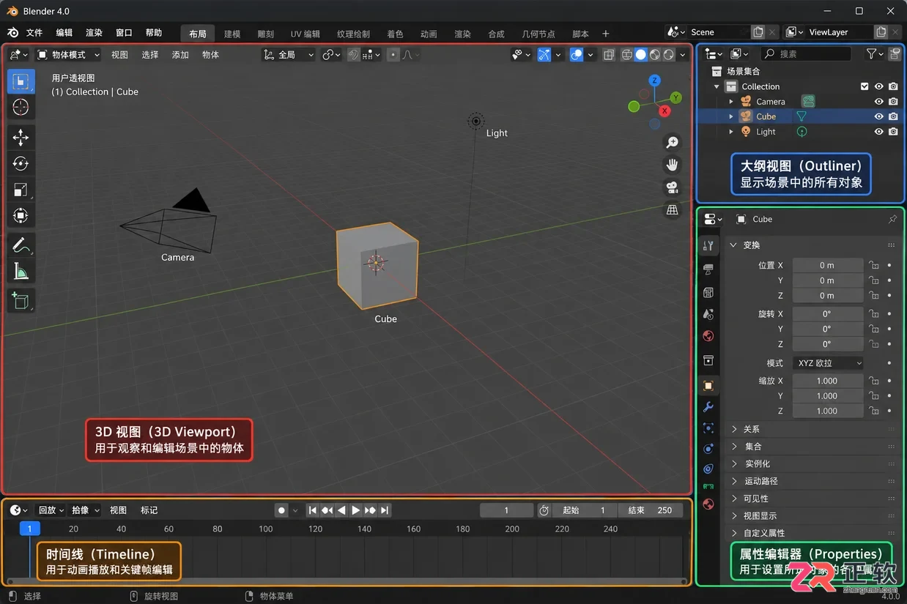Switch to solid viewport shading

pyautogui.click(x=640, y=55)
